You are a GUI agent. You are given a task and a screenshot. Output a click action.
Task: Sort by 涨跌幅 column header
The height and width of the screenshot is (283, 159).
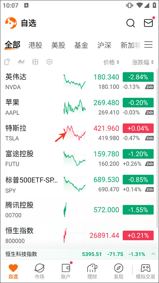pos(143,62)
